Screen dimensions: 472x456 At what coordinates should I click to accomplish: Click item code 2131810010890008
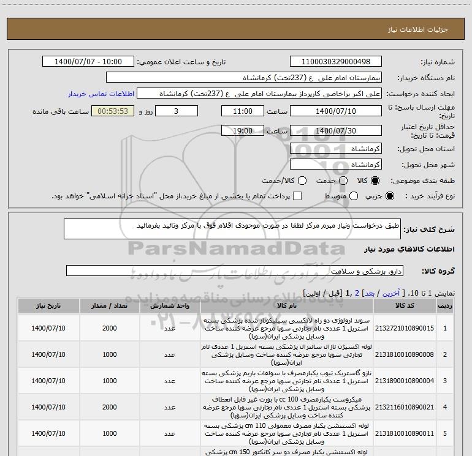pyautogui.click(x=405, y=354)
